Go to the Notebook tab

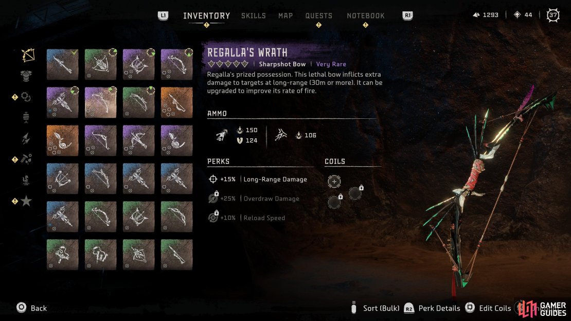pos(366,15)
